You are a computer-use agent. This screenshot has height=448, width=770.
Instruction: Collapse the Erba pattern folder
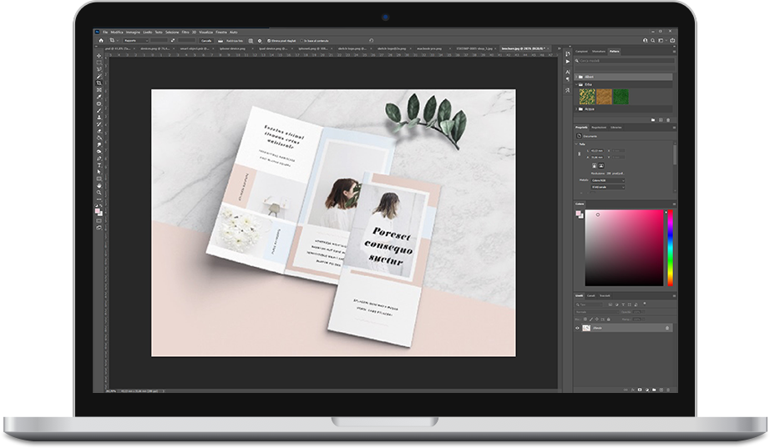pyautogui.click(x=576, y=84)
